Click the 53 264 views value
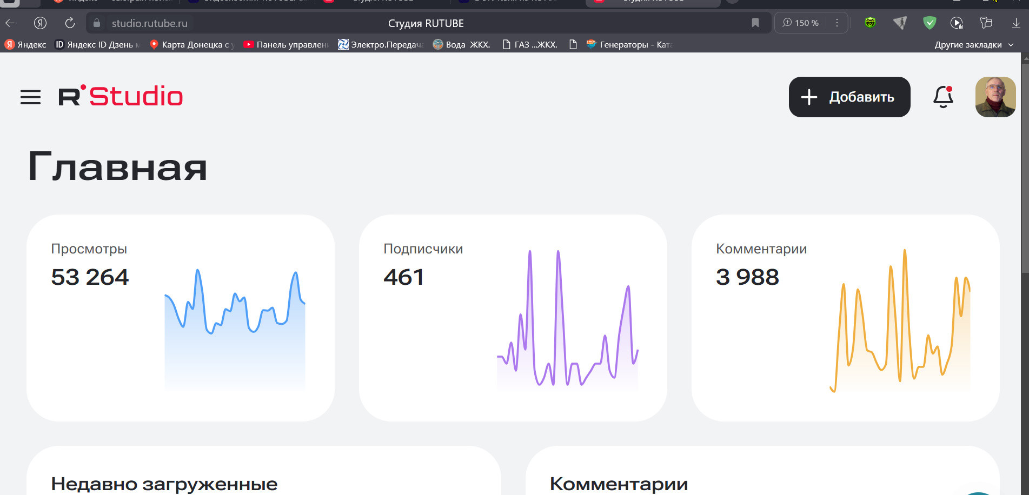This screenshot has width=1029, height=495. [x=90, y=277]
